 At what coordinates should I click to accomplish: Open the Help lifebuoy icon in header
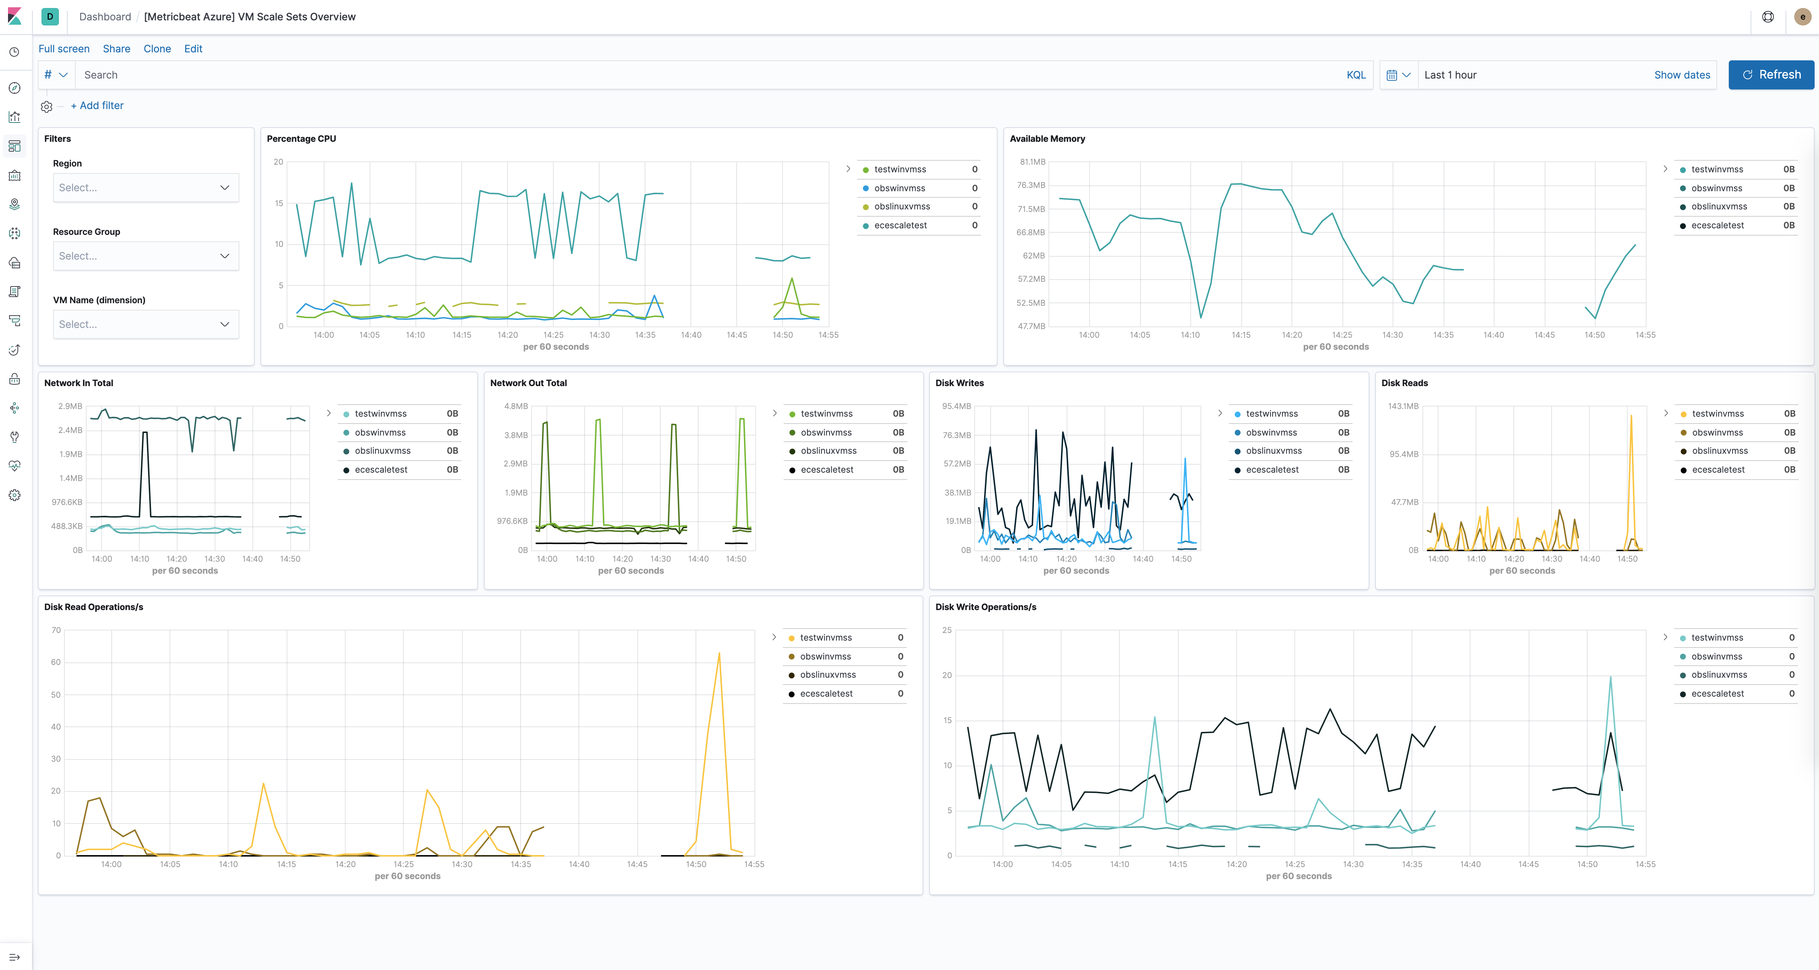(1768, 16)
